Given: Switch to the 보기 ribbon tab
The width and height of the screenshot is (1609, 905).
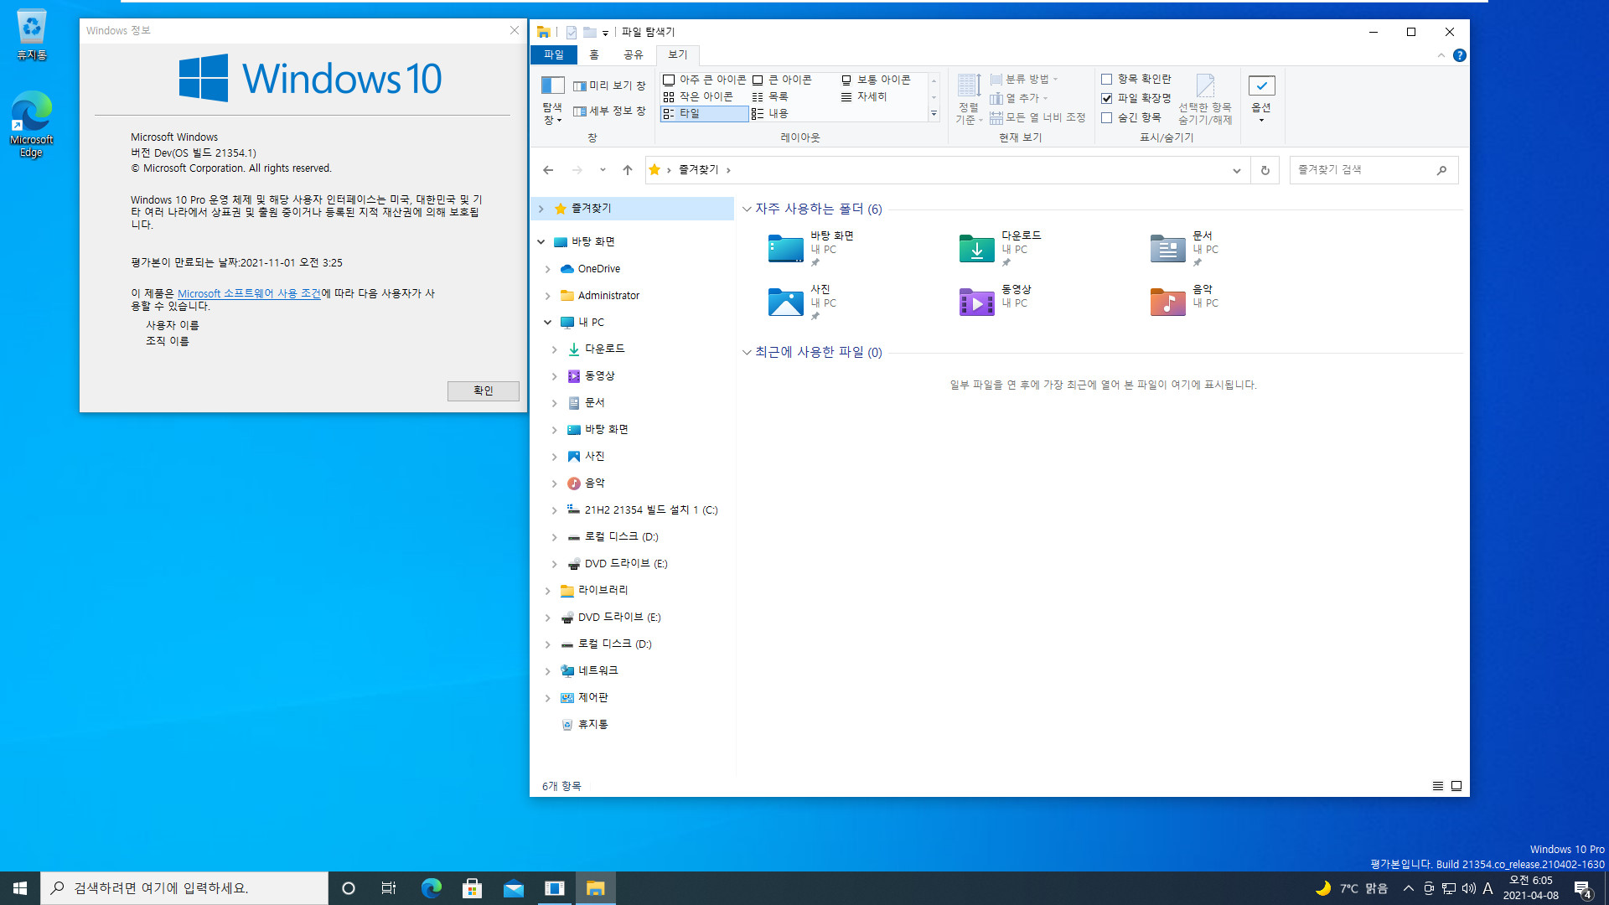Looking at the screenshot, I should [x=678, y=54].
